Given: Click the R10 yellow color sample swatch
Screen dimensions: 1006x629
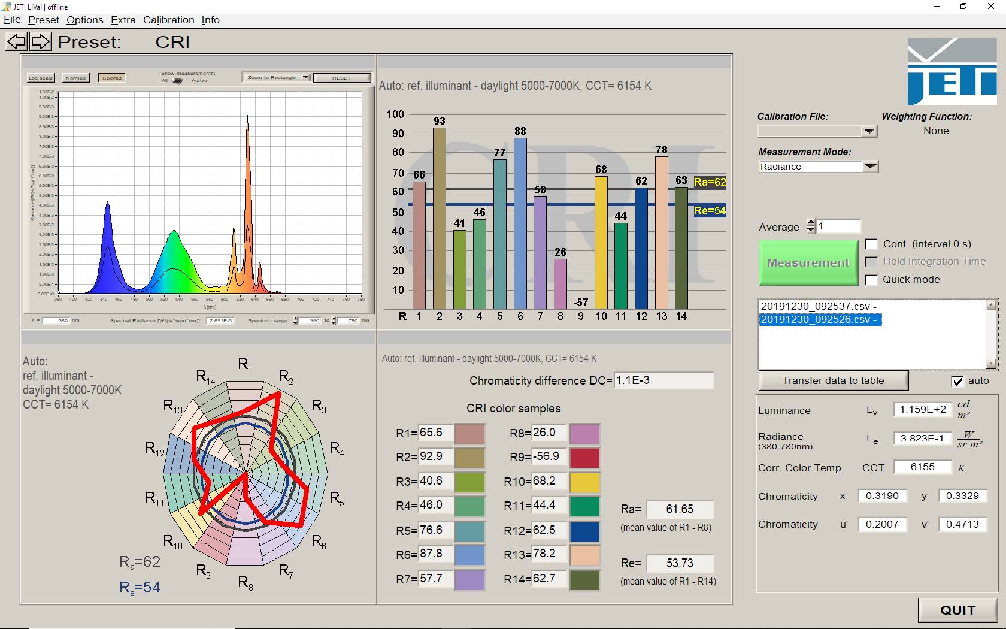Looking at the screenshot, I should point(584,482).
